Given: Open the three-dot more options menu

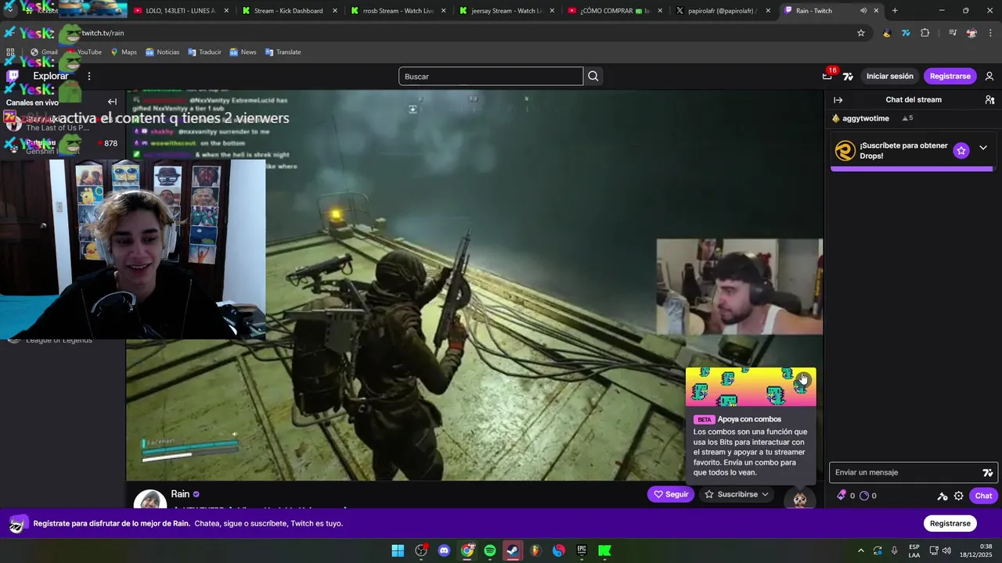Looking at the screenshot, I should [89, 76].
